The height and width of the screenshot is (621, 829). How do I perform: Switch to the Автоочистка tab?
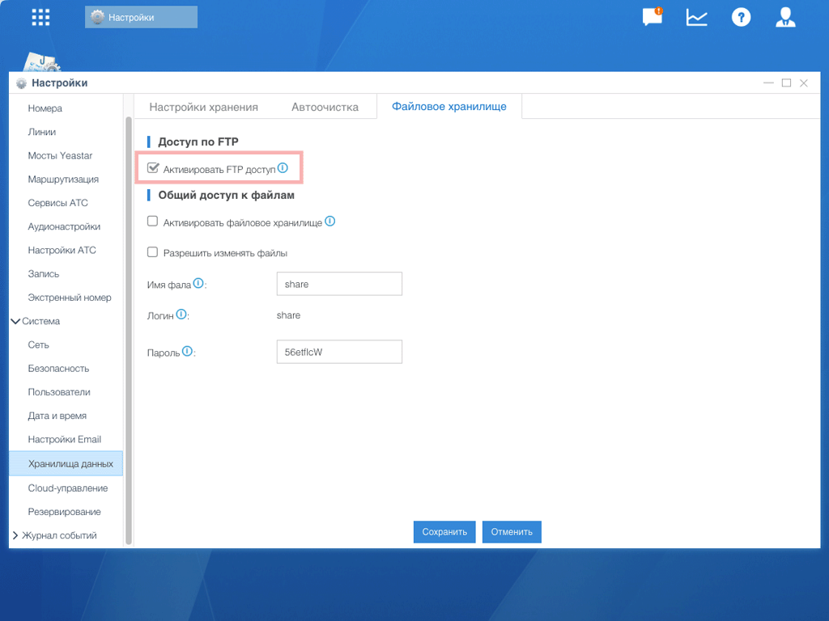click(325, 107)
